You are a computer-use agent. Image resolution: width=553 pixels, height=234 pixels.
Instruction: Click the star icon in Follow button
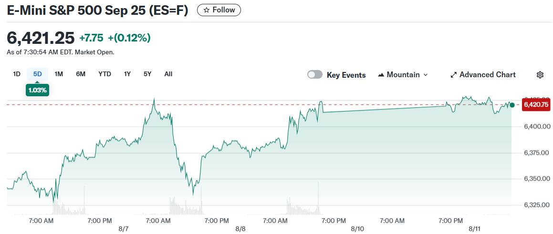point(207,10)
